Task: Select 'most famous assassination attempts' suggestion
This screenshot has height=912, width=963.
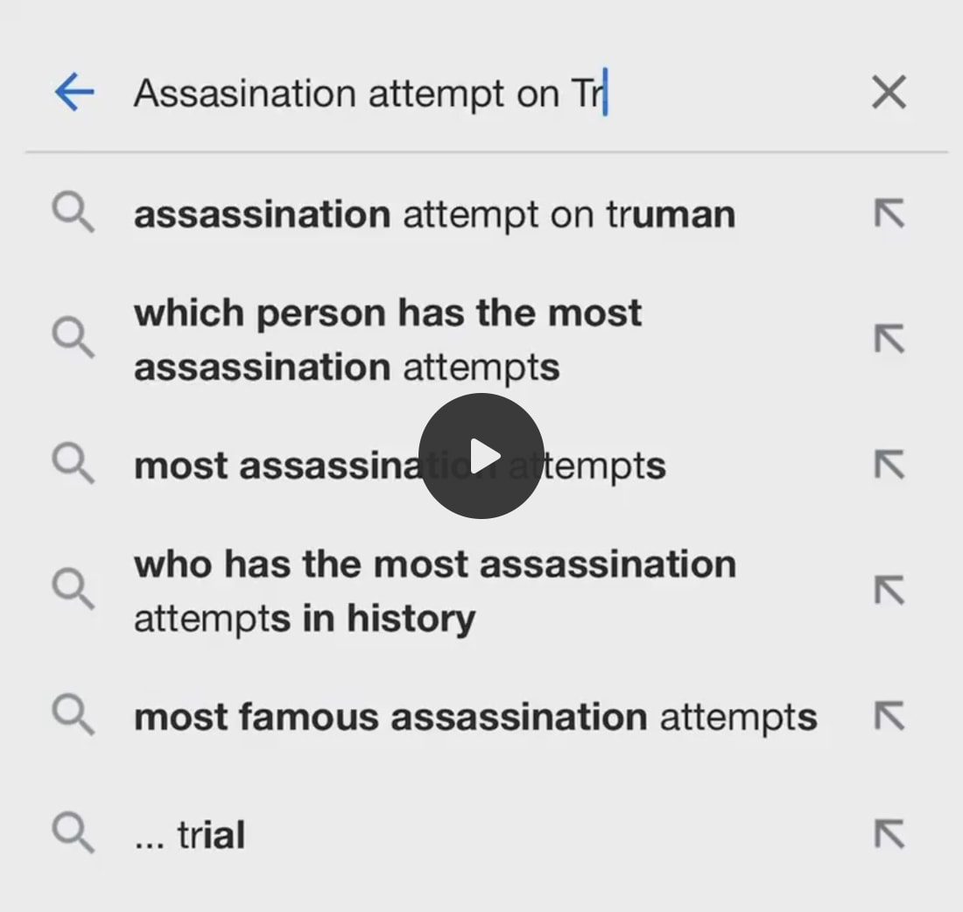Action: coord(474,718)
